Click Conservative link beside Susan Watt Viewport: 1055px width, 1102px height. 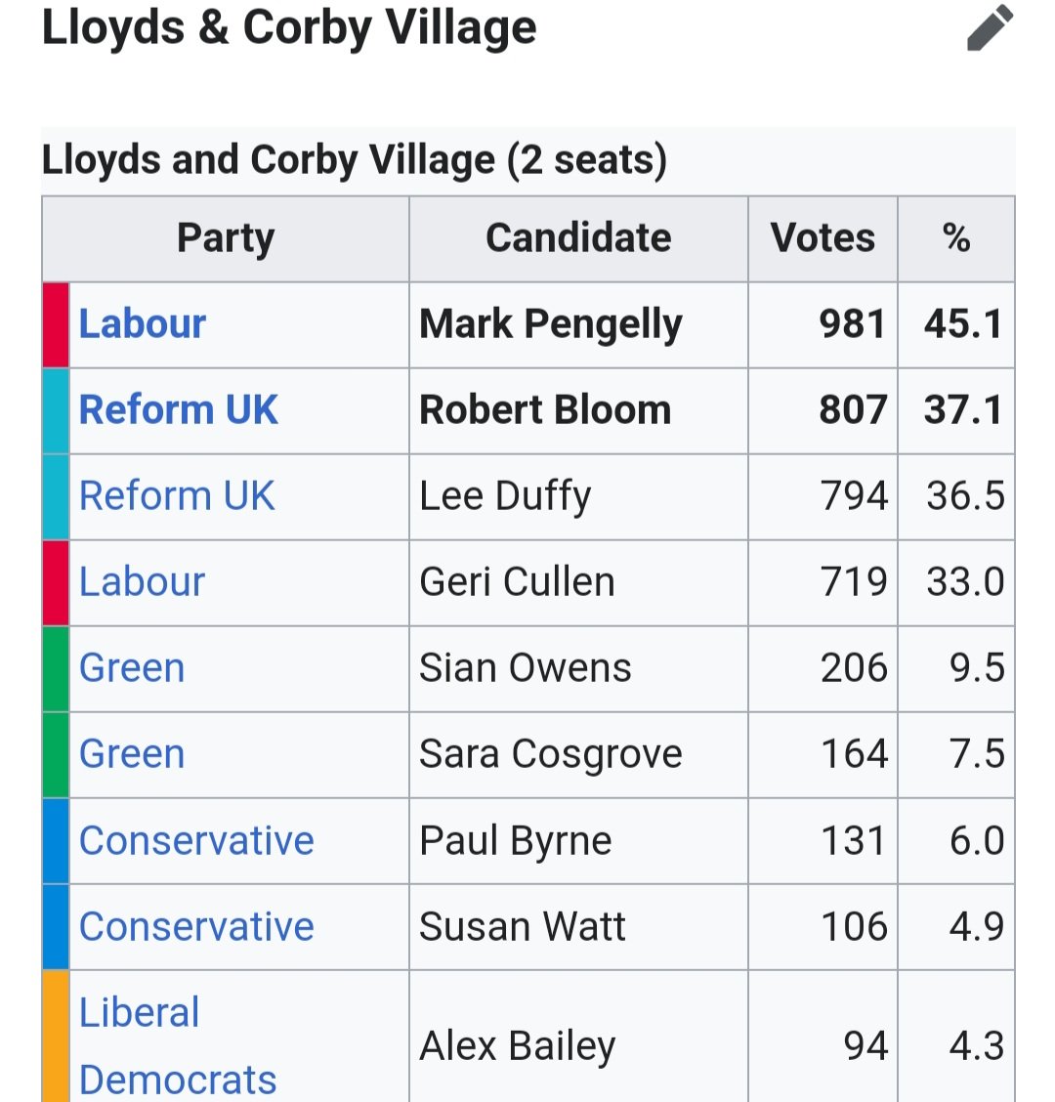click(196, 926)
